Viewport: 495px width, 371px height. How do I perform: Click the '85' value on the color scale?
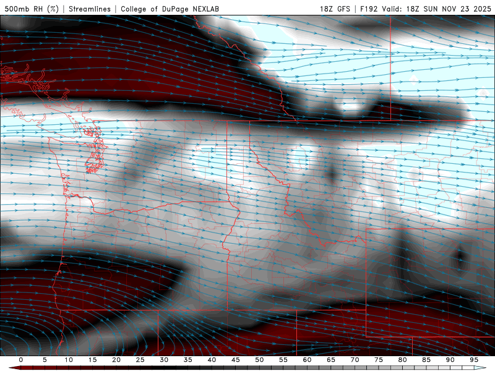click(426, 360)
